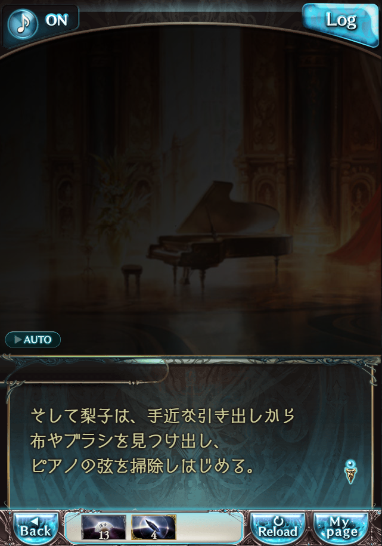This screenshot has height=546, width=382.
Task: Click the piano stool in the scene
Action: 132,278
